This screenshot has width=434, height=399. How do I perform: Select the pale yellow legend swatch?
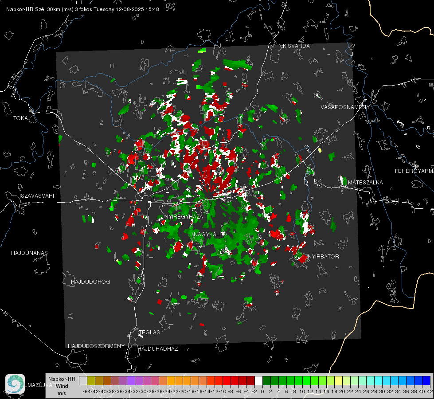tap(339, 380)
